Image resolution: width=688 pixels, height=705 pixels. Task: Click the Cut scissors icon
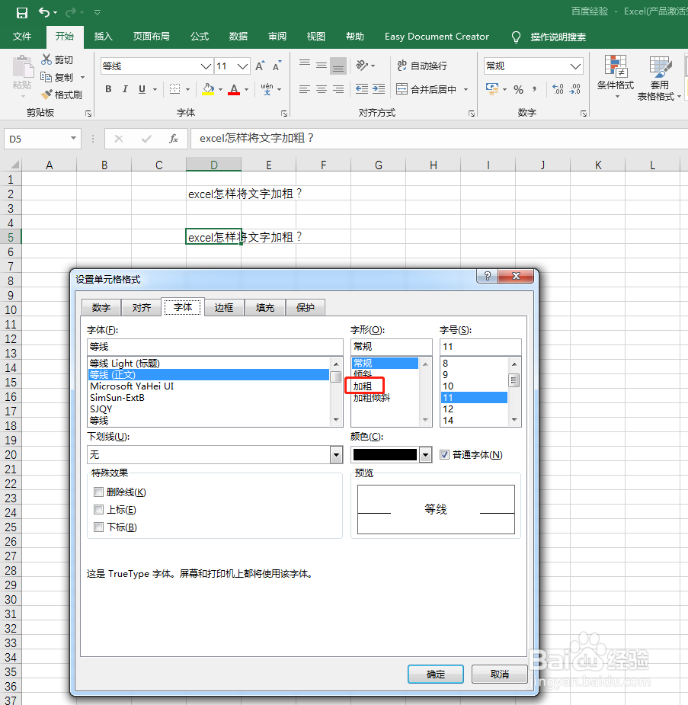pos(46,59)
